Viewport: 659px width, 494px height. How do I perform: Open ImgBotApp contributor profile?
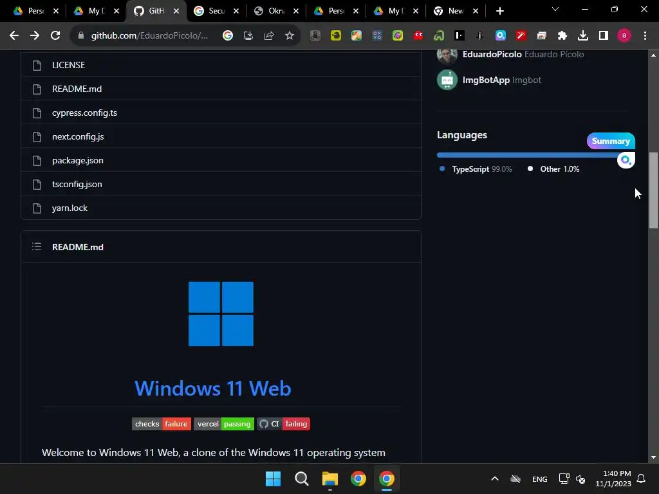click(x=487, y=80)
